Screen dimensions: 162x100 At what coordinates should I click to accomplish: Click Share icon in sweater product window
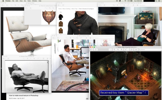(x=63, y=5)
